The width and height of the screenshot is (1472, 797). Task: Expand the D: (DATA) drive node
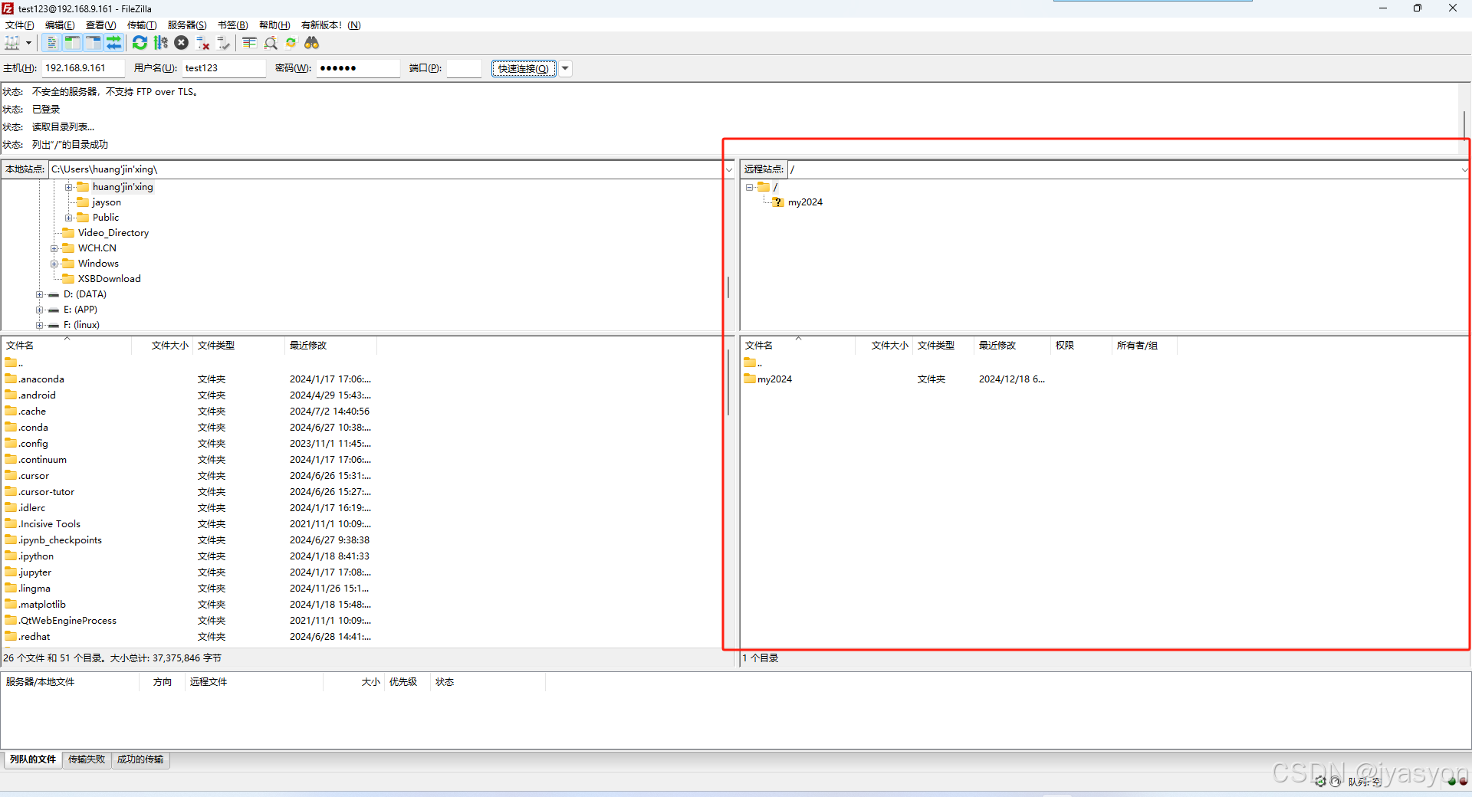tap(39, 294)
